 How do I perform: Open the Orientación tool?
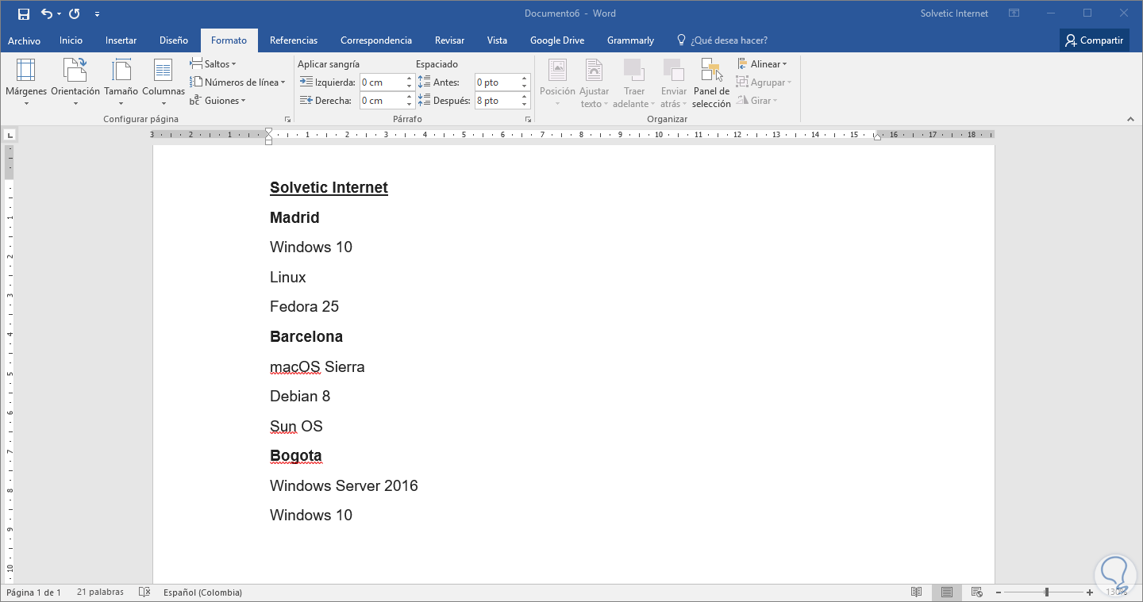coord(75,82)
